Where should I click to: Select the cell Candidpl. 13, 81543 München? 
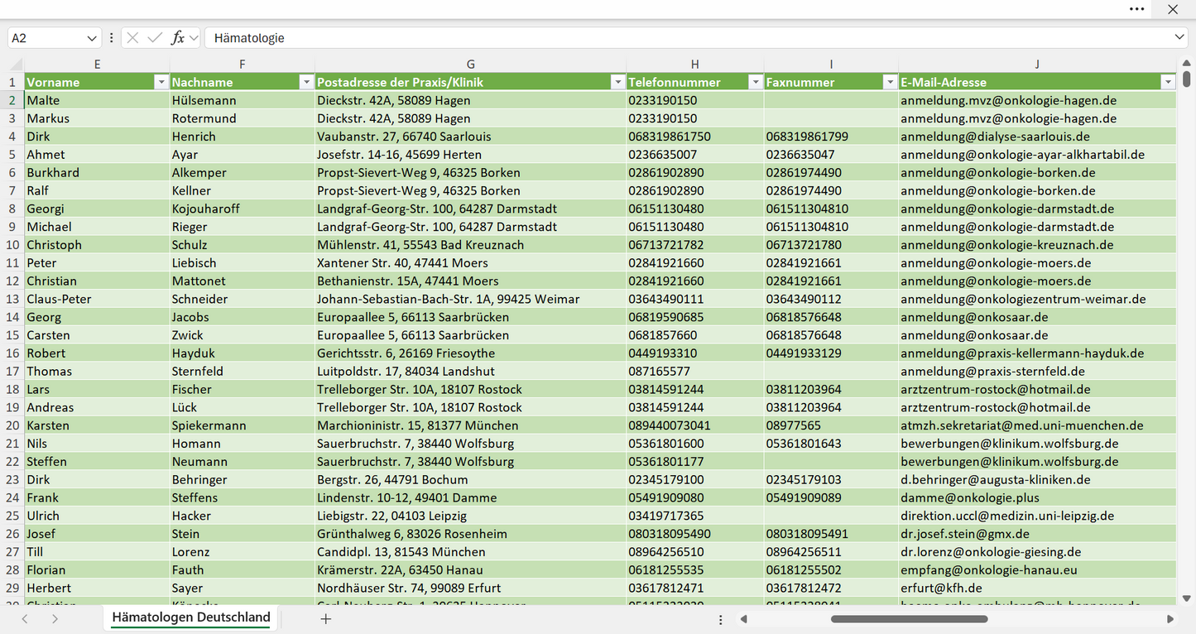click(x=471, y=552)
